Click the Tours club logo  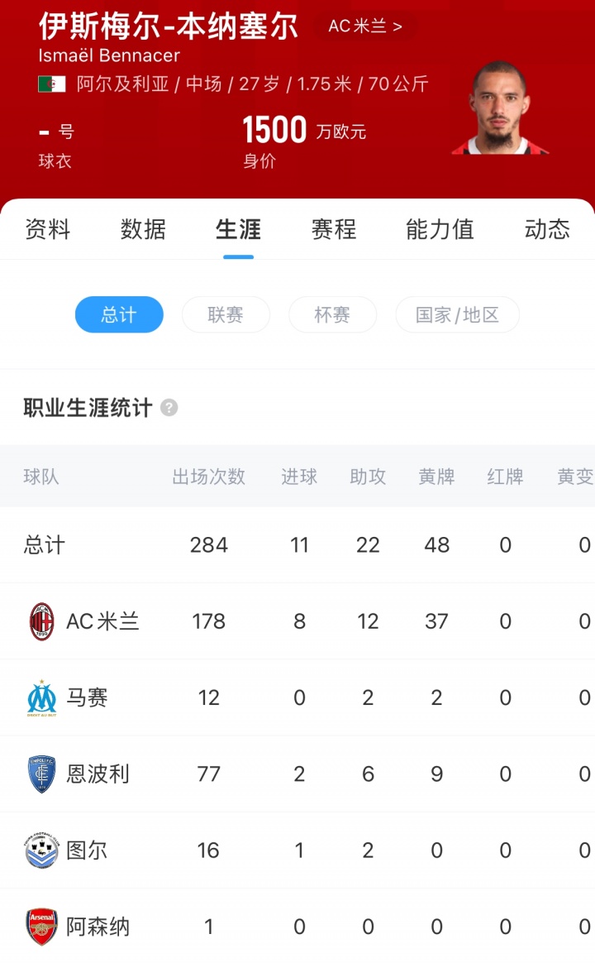41,850
